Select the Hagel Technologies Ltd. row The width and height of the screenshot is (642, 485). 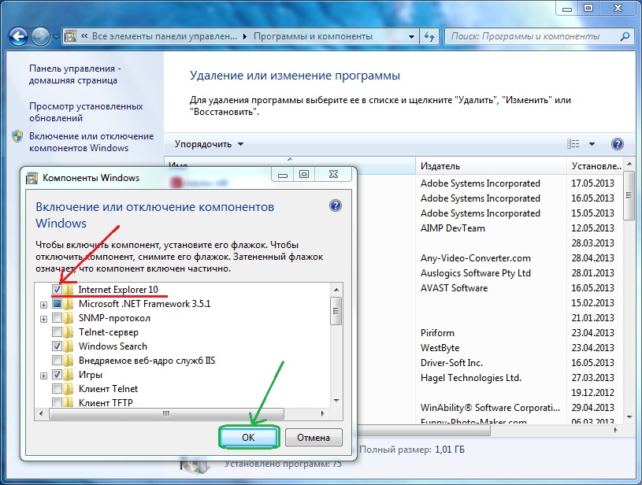point(471,378)
